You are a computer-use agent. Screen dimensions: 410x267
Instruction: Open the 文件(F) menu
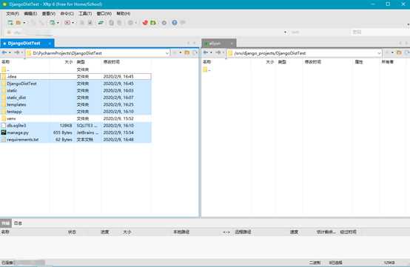13,13
